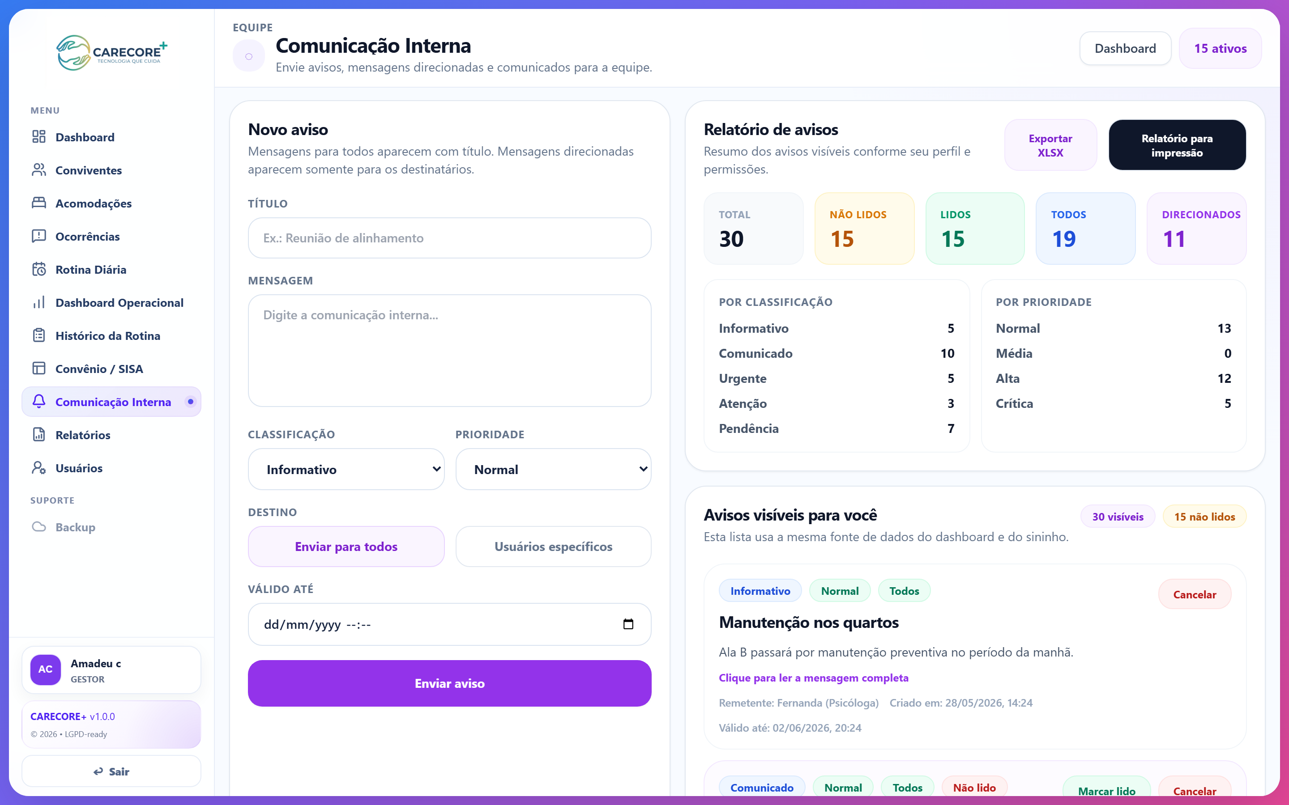Select Enviar para todos destination
This screenshot has width=1289, height=805.
[346, 546]
